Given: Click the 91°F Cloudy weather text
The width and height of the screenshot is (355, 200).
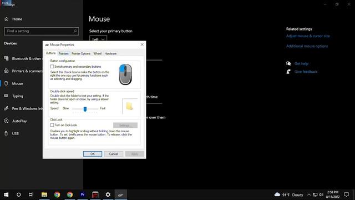Looking at the screenshot, I should tap(292, 195).
